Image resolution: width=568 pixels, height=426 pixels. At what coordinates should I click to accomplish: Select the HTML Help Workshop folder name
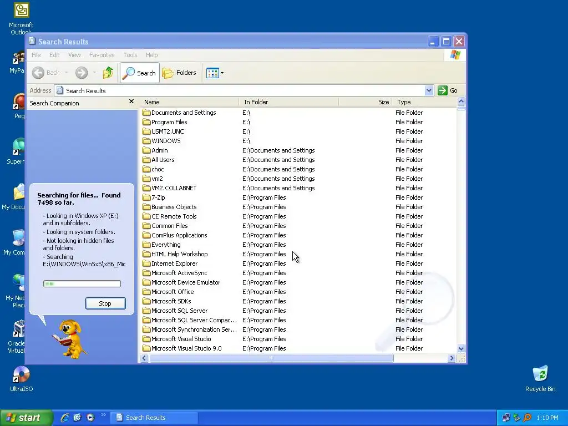tap(179, 254)
